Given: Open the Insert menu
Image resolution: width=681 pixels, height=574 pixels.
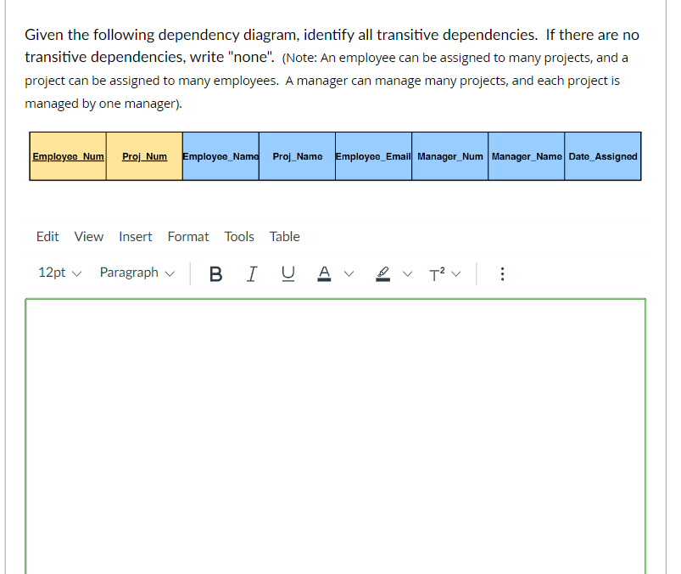Looking at the screenshot, I should tap(136, 237).
